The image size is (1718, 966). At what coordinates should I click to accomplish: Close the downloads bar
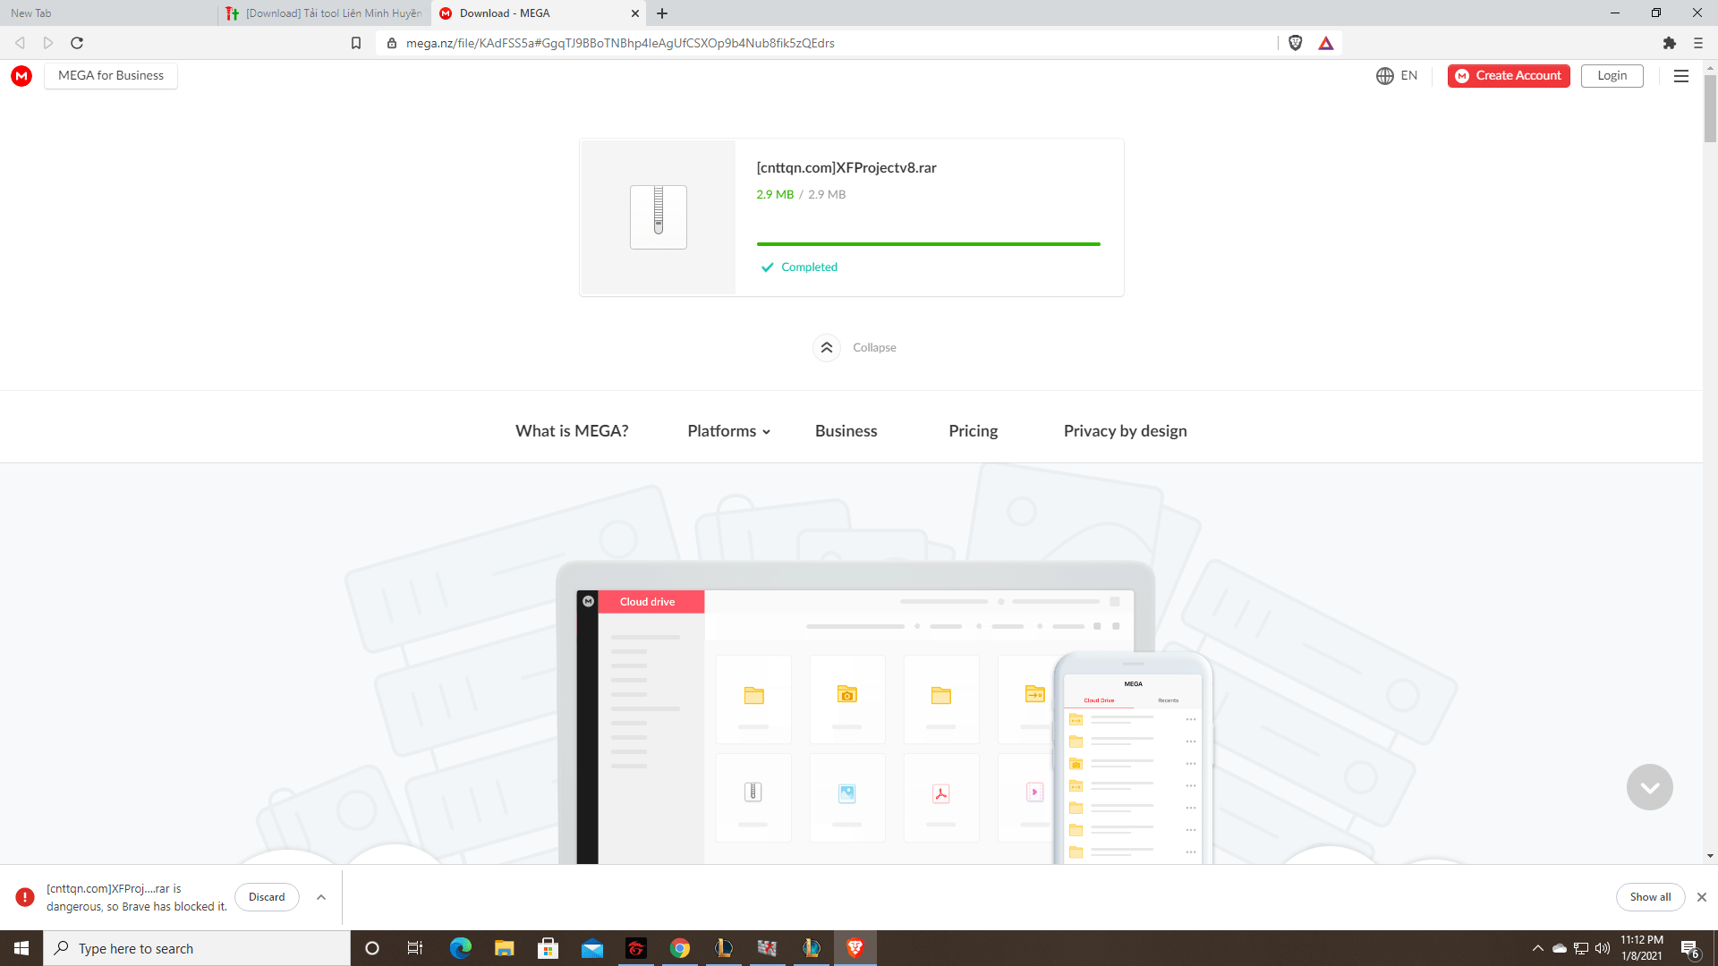[1702, 897]
